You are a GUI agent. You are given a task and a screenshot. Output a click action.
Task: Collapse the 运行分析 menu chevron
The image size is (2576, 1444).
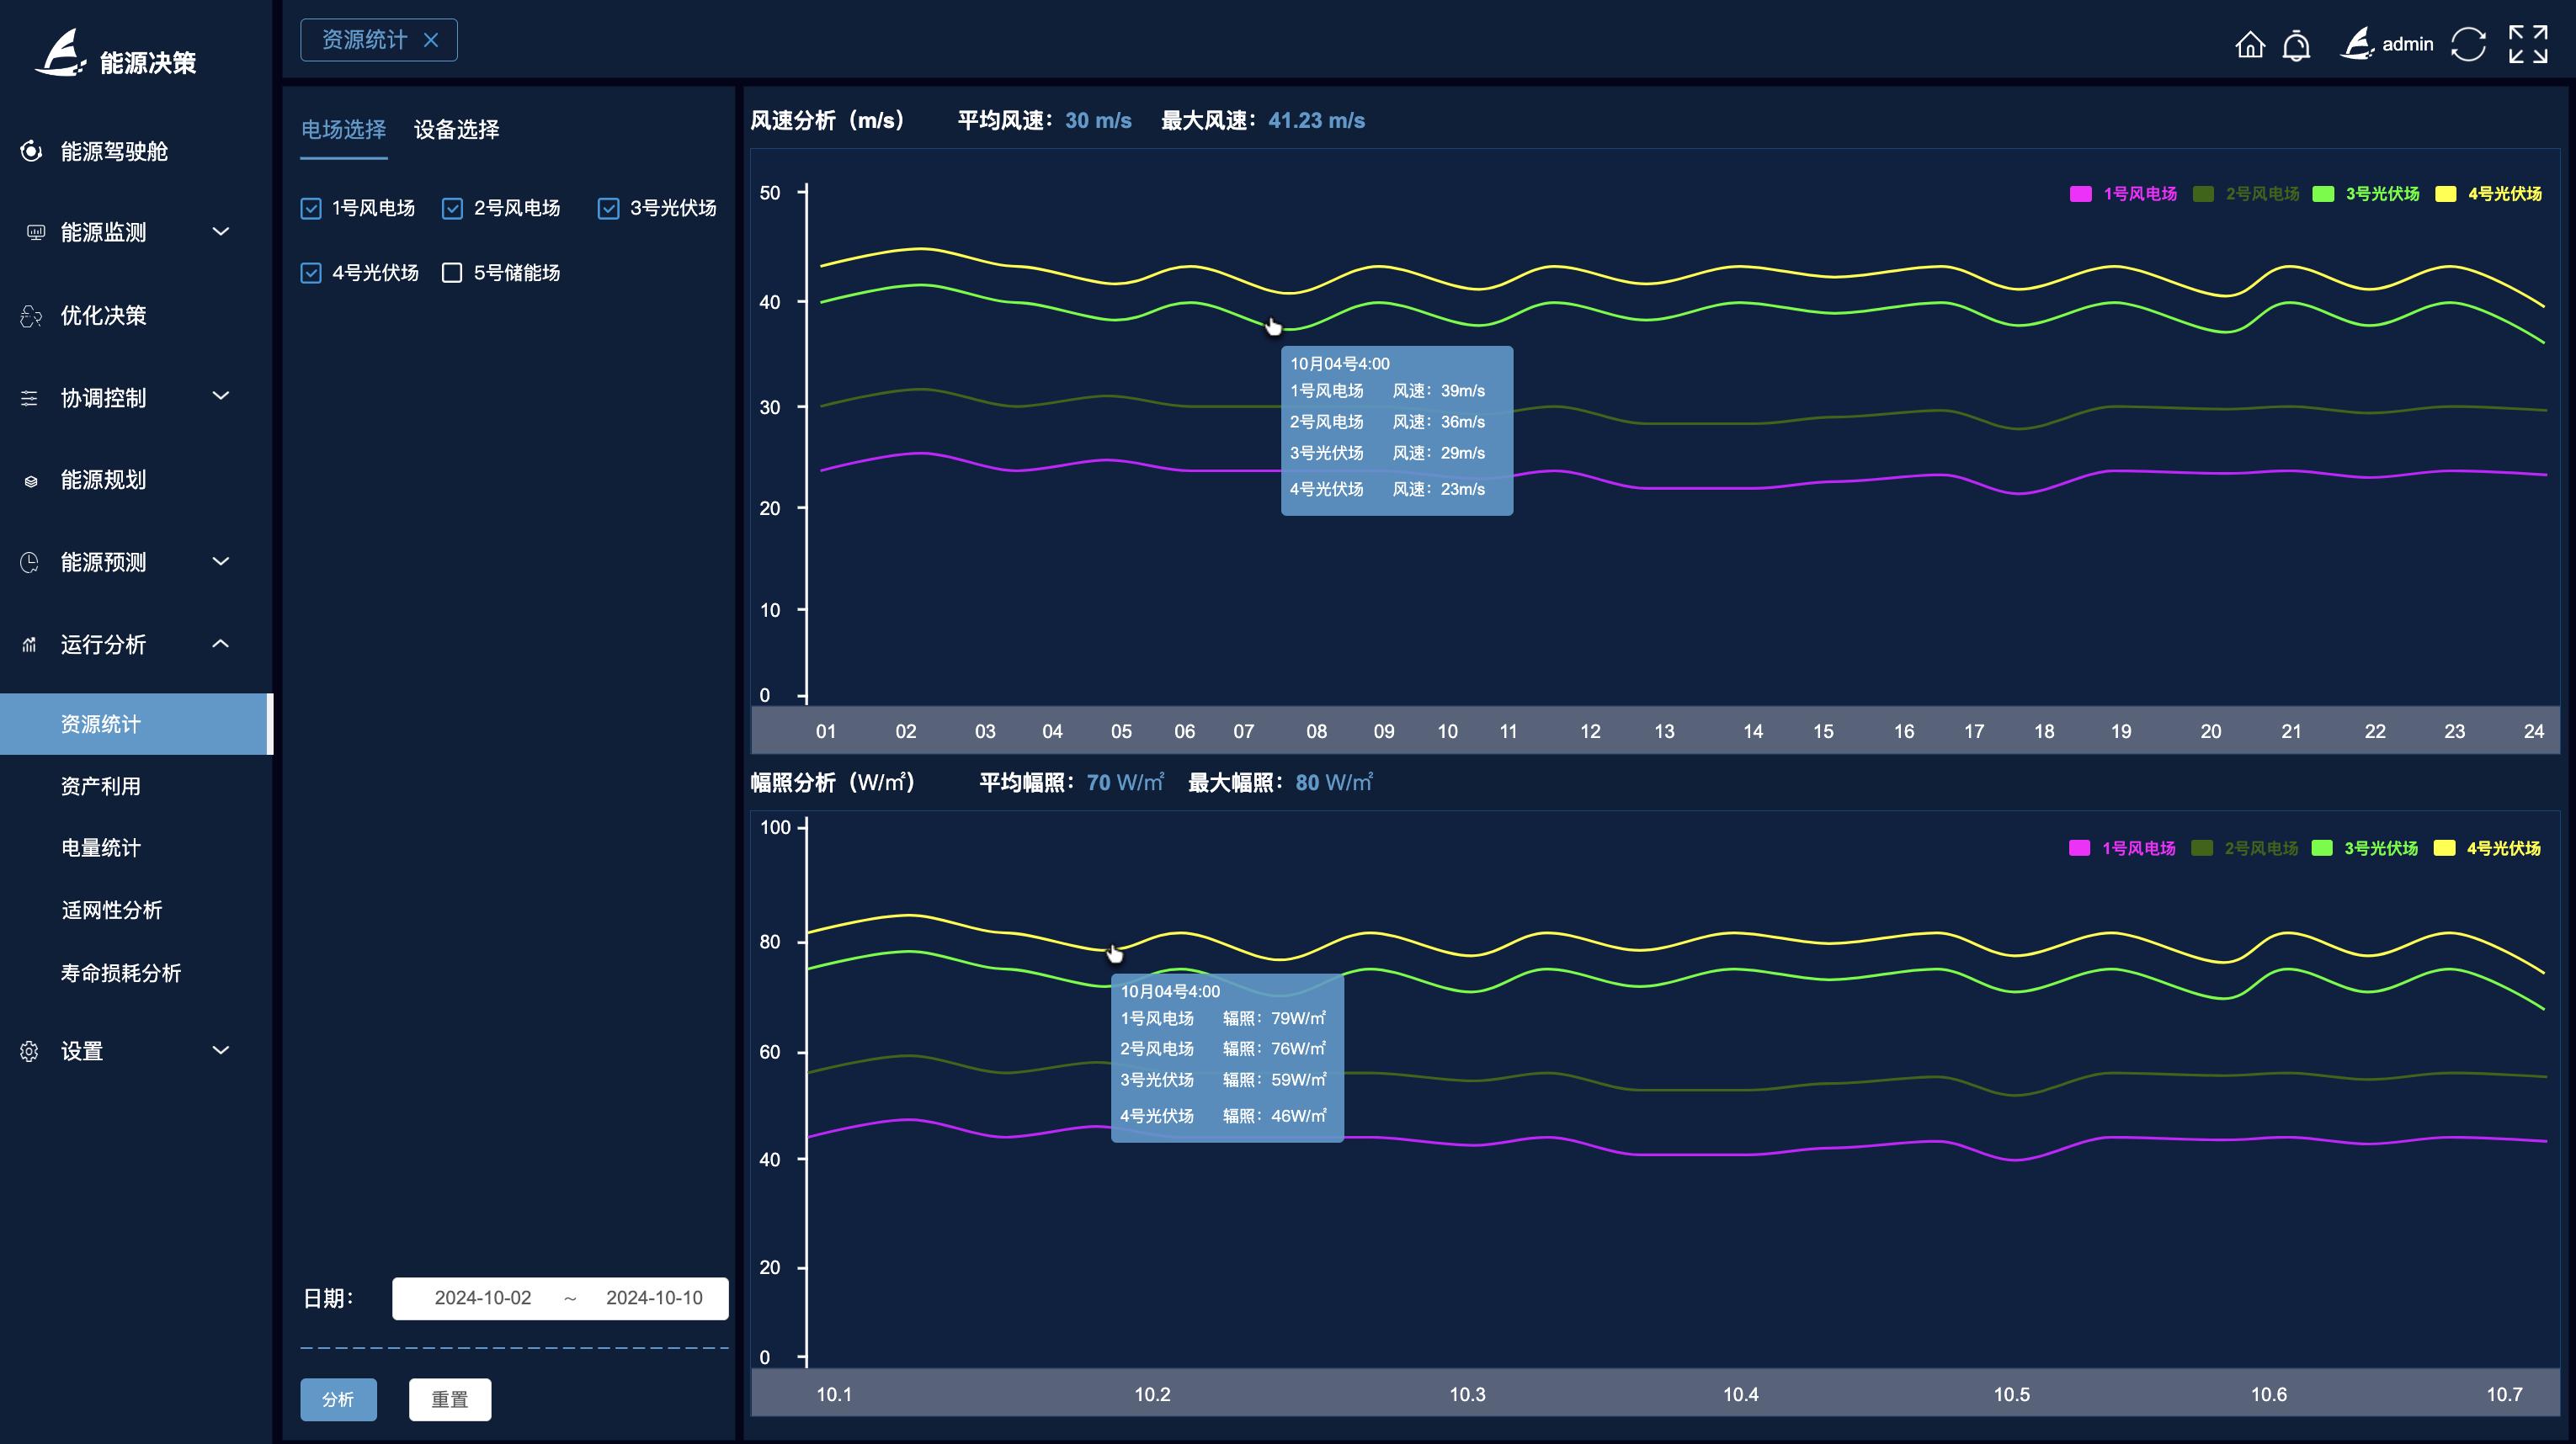point(221,644)
